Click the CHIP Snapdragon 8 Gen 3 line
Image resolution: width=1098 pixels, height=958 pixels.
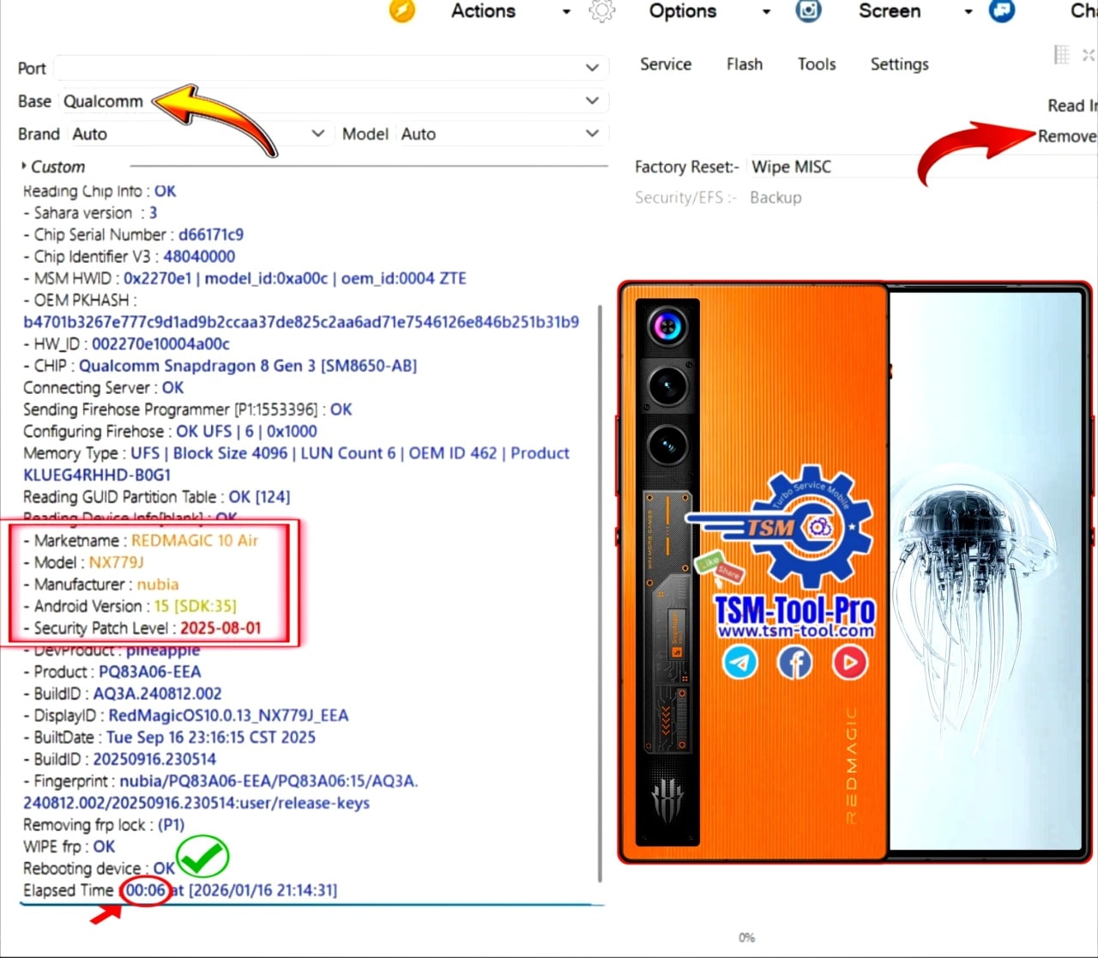click(x=220, y=366)
